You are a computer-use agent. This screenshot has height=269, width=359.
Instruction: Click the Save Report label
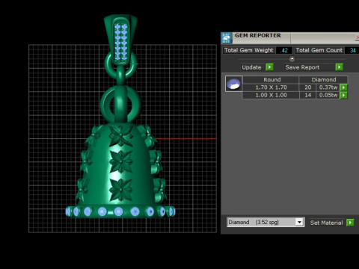pyautogui.click(x=302, y=67)
